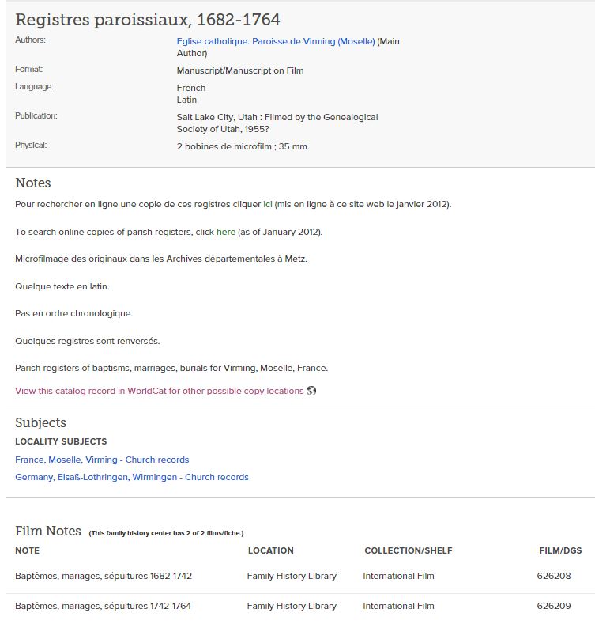Click the "Registres paroissiaux, 1682-1764" title
Image resolution: width=595 pixels, height=628 pixels.
tap(148, 20)
